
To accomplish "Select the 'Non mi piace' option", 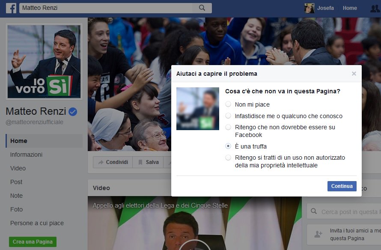I will coord(228,104).
